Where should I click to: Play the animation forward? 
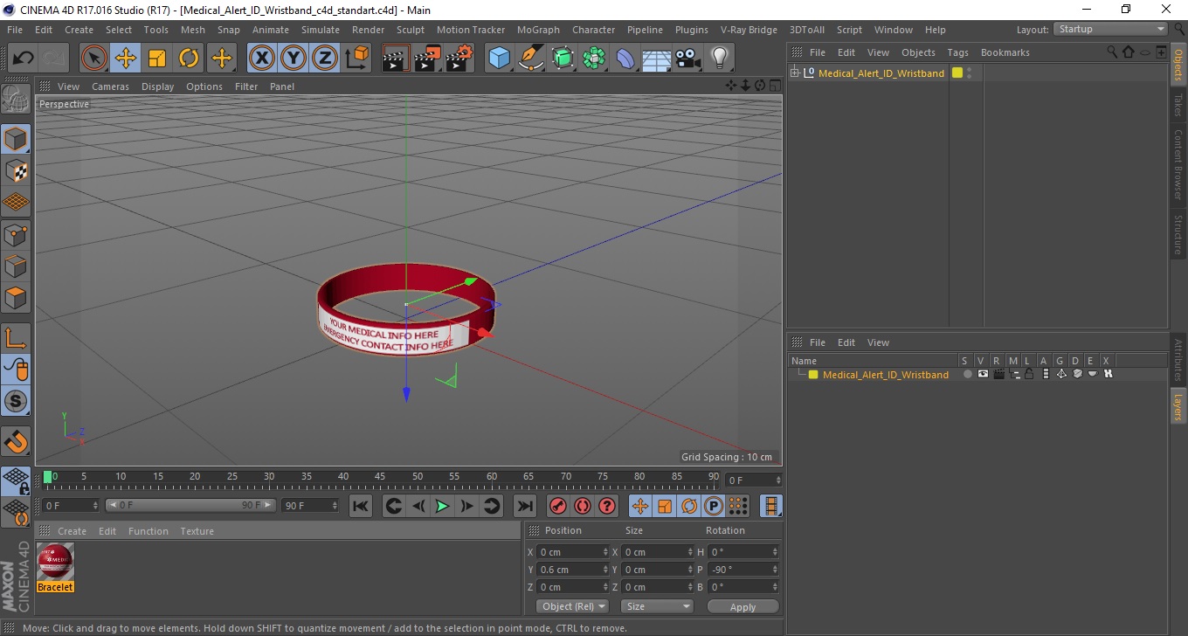443,506
